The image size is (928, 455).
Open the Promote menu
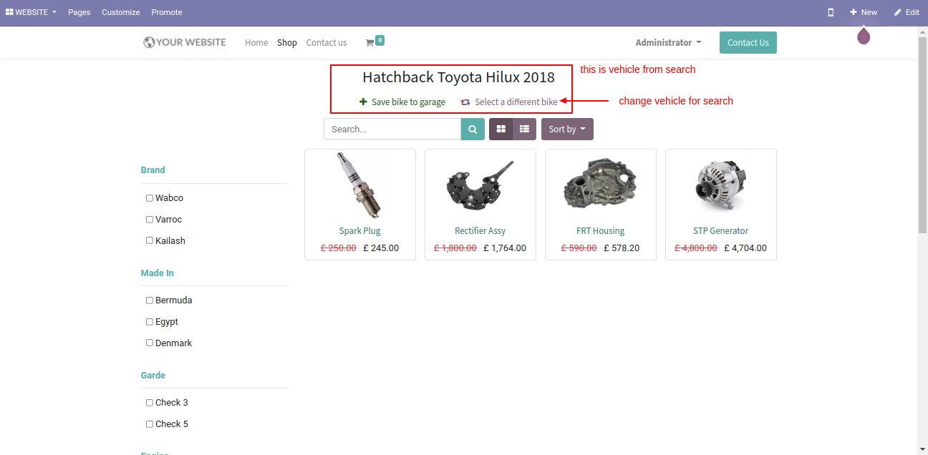pyautogui.click(x=167, y=12)
